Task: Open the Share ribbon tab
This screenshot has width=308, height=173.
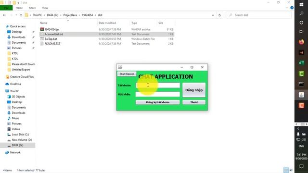Action: click(x=32, y=8)
